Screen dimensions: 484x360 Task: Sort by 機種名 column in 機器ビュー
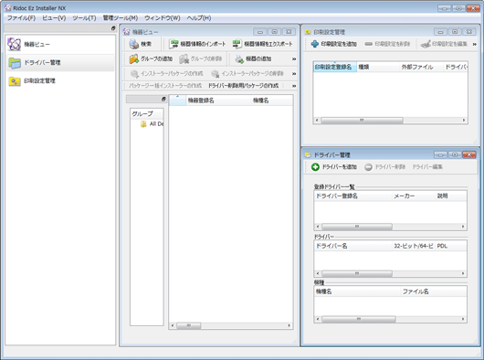tap(272, 101)
